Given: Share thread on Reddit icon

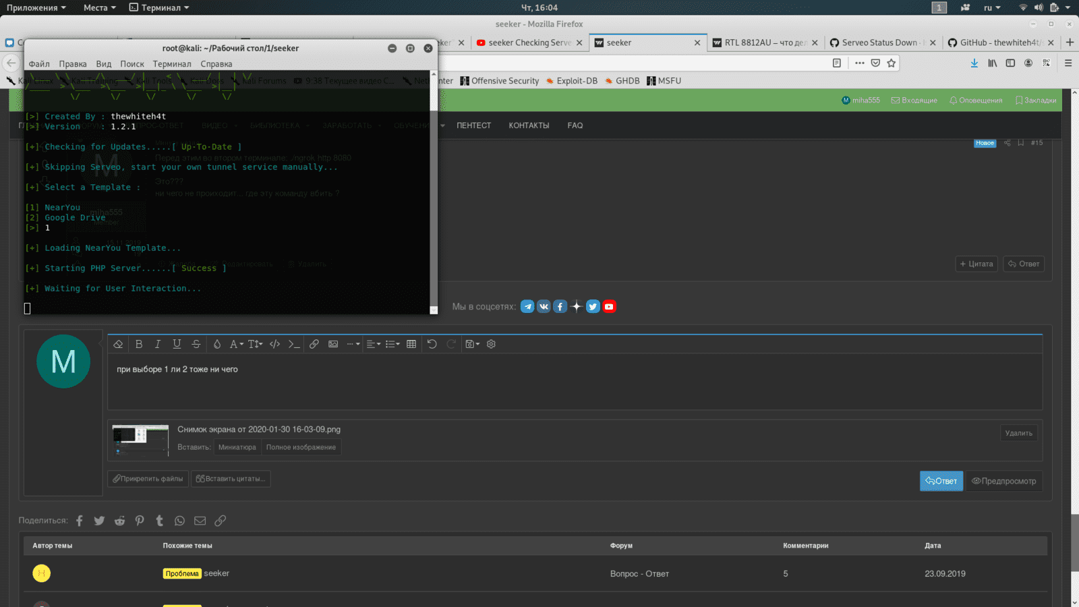Looking at the screenshot, I should tap(119, 521).
